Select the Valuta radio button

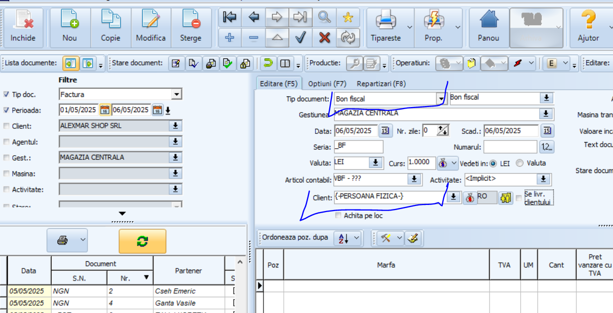(x=520, y=163)
